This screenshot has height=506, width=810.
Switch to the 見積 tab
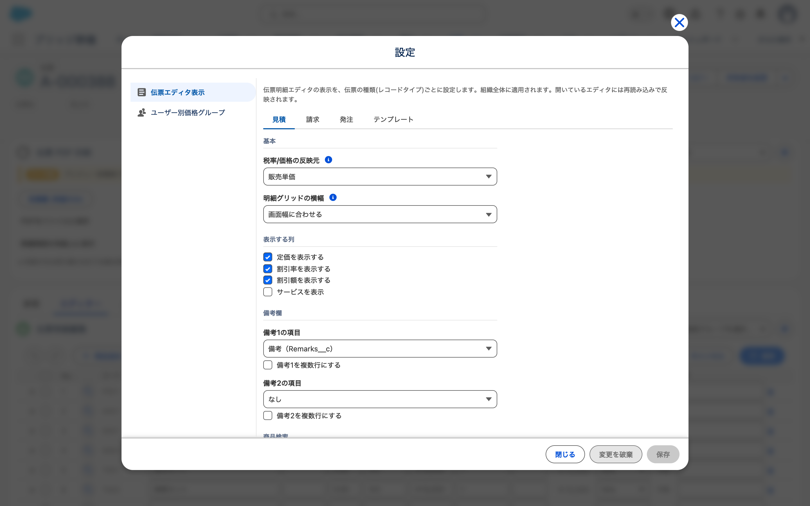tap(279, 119)
